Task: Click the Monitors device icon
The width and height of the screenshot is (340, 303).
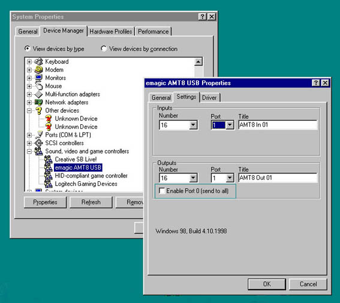Action: (x=38, y=77)
